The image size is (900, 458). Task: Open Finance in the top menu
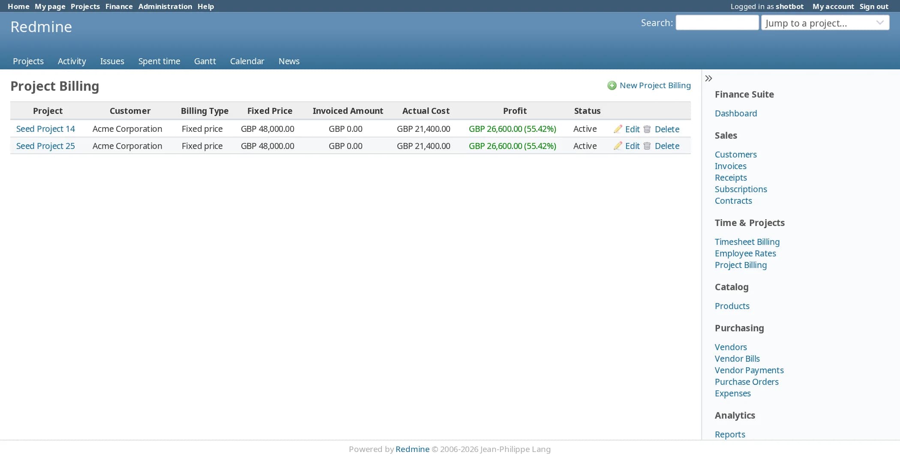tap(119, 6)
